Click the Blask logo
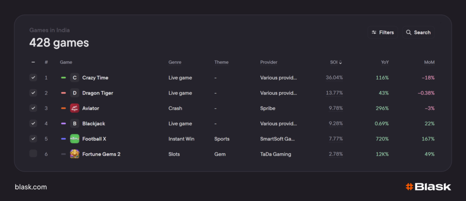 click(428, 187)
